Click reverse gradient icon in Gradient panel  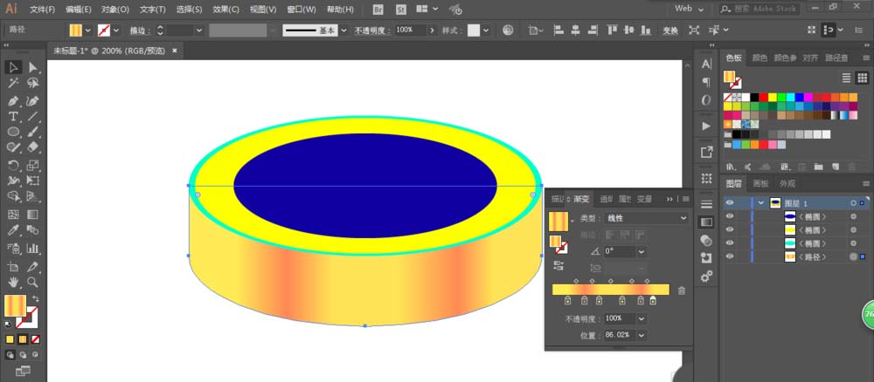(x=559, y=266)
